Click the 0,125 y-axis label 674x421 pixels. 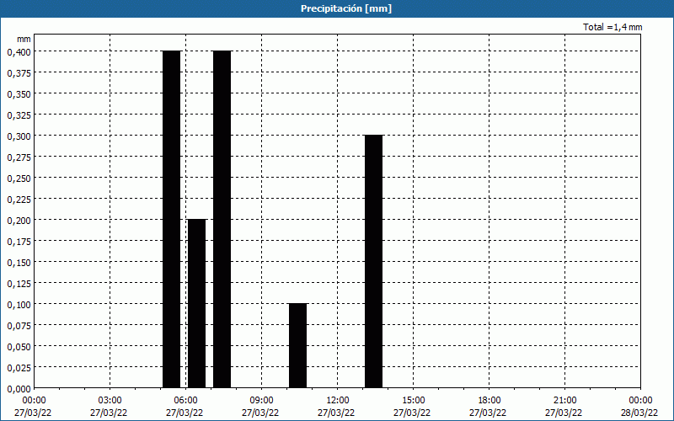pos(19,284)
